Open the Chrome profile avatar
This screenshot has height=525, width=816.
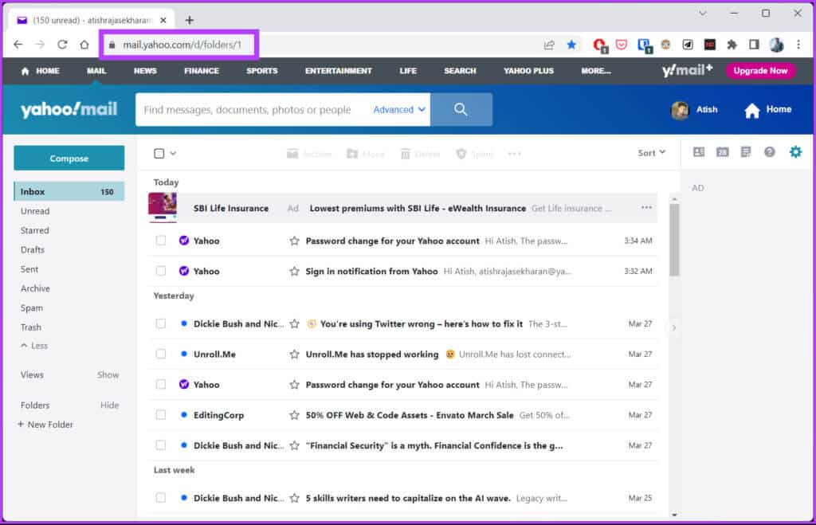pos(776,45)
